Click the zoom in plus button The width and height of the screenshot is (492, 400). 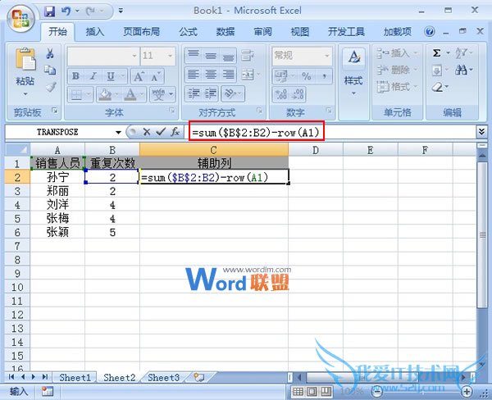point(467,391)
